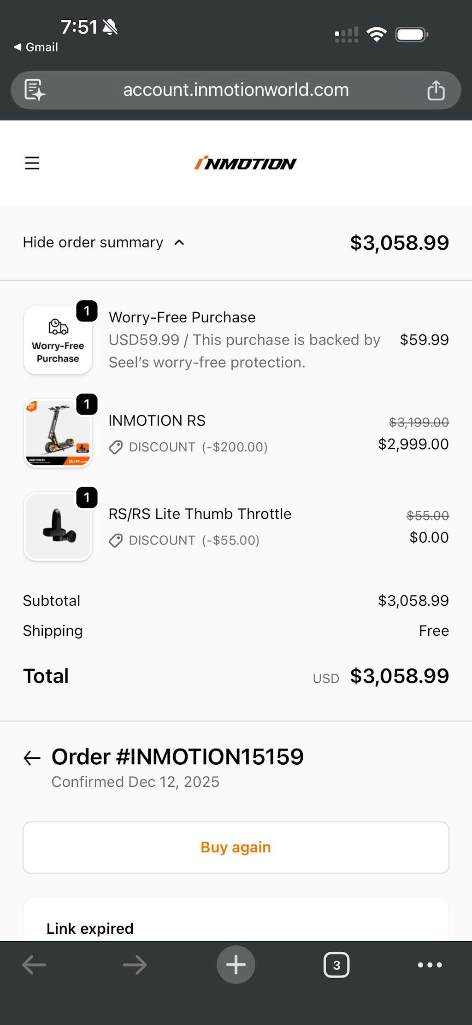Screen dimensions: 472x1025
Task: Collapse the Hide order summary chevron
Action: pyautogui.click(x=179, y=243)
